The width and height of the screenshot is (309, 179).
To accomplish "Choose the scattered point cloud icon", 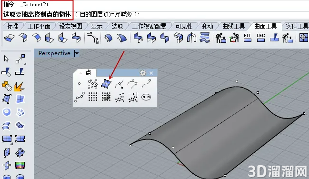I will pyautogui.click(x=120, y=97).
